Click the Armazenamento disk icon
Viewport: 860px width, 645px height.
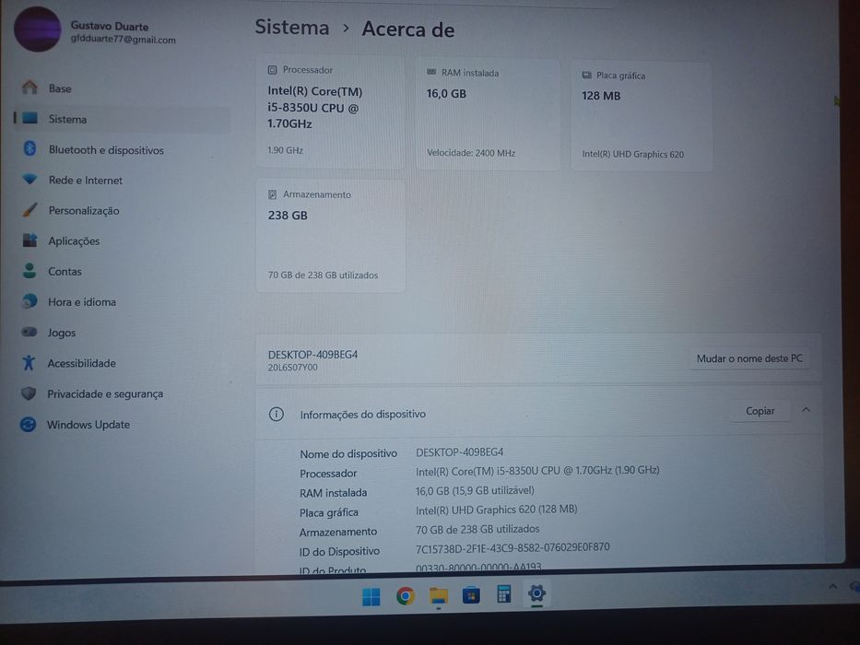[272, 194]
